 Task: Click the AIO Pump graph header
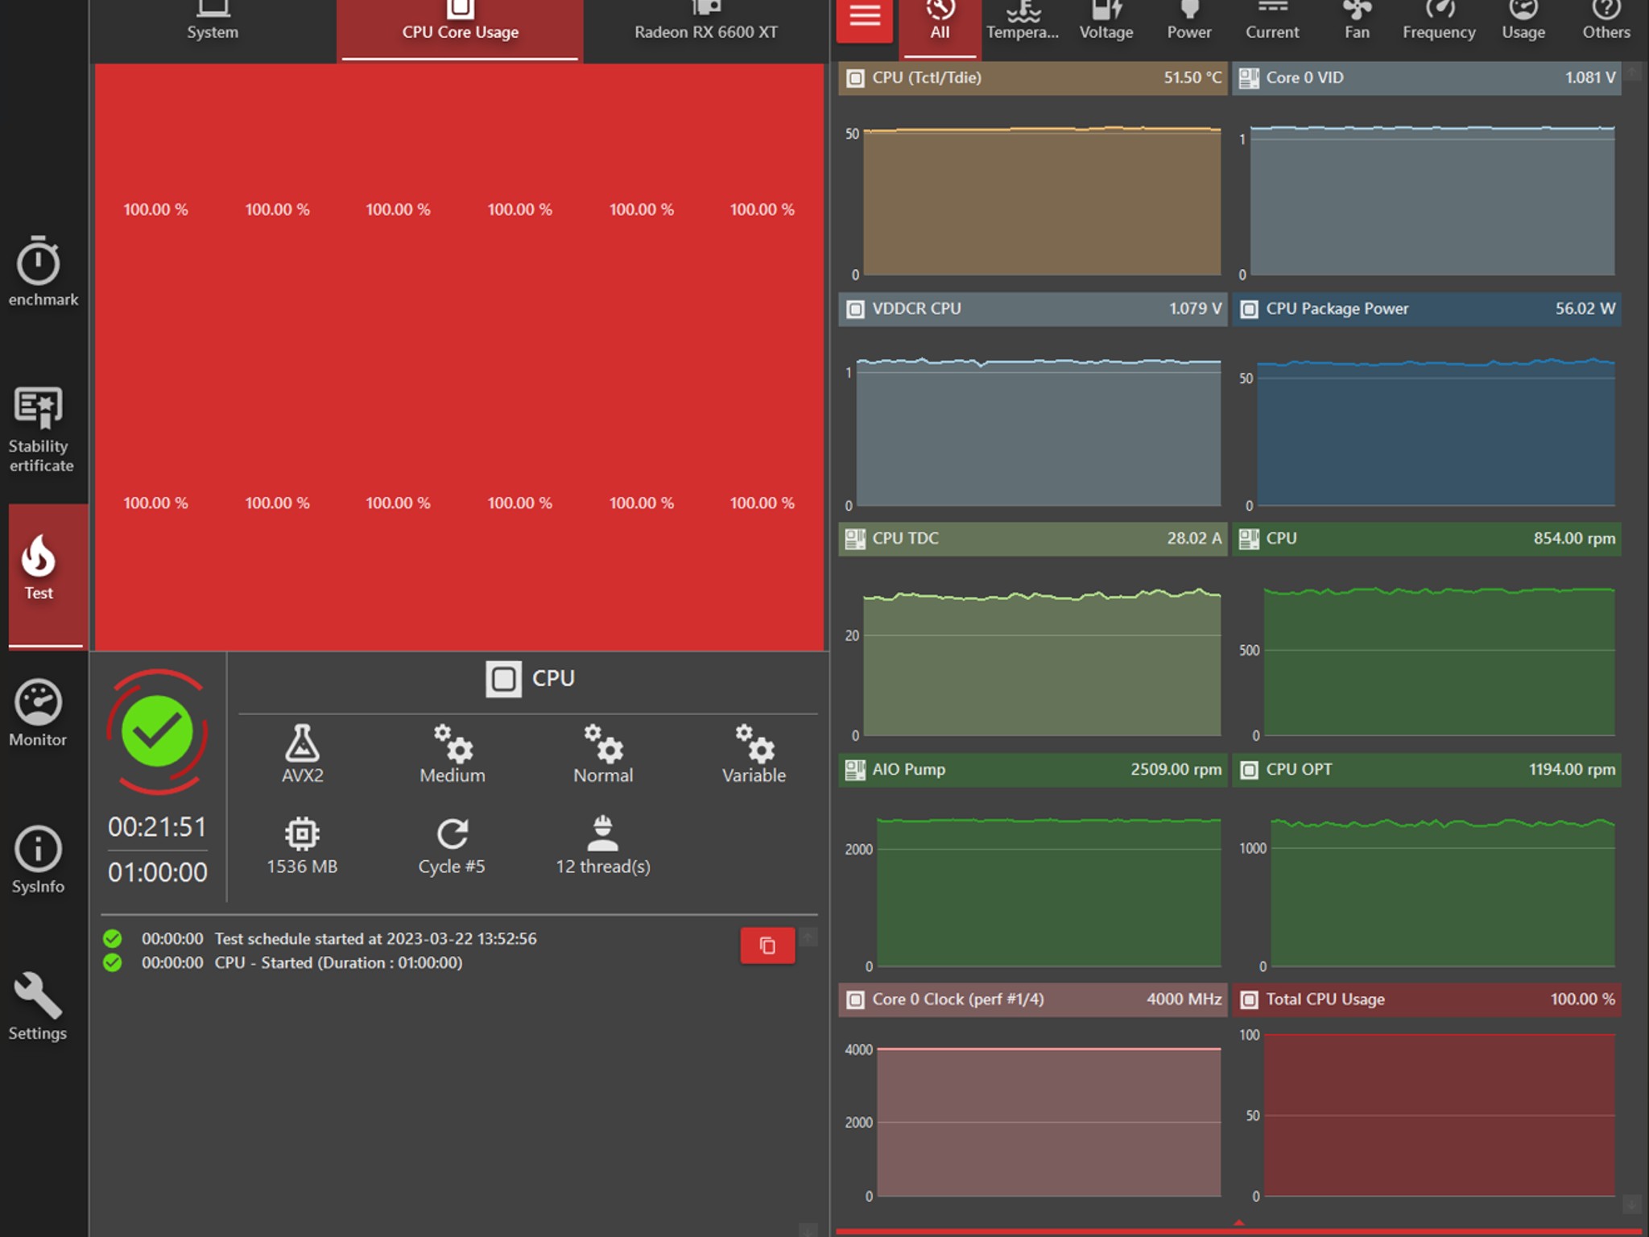1032,770
